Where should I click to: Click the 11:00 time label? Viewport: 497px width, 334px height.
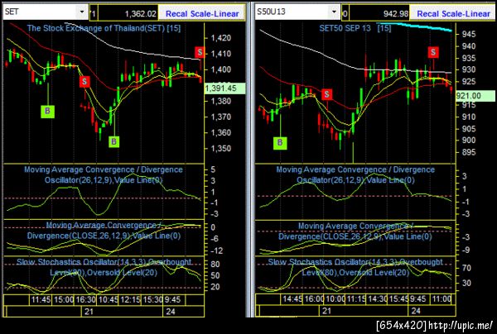pos(442,299)
